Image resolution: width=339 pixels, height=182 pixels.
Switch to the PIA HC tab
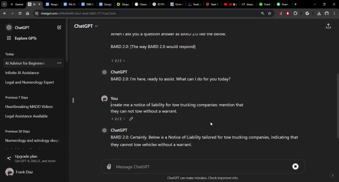(x=70, y=4)
